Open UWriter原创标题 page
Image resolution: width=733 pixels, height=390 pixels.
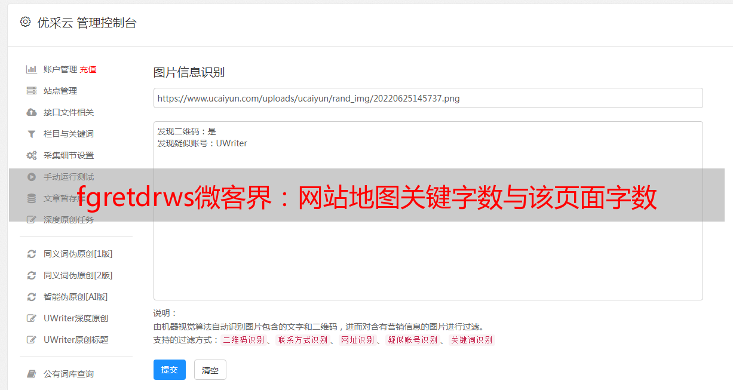pos(76,340)
